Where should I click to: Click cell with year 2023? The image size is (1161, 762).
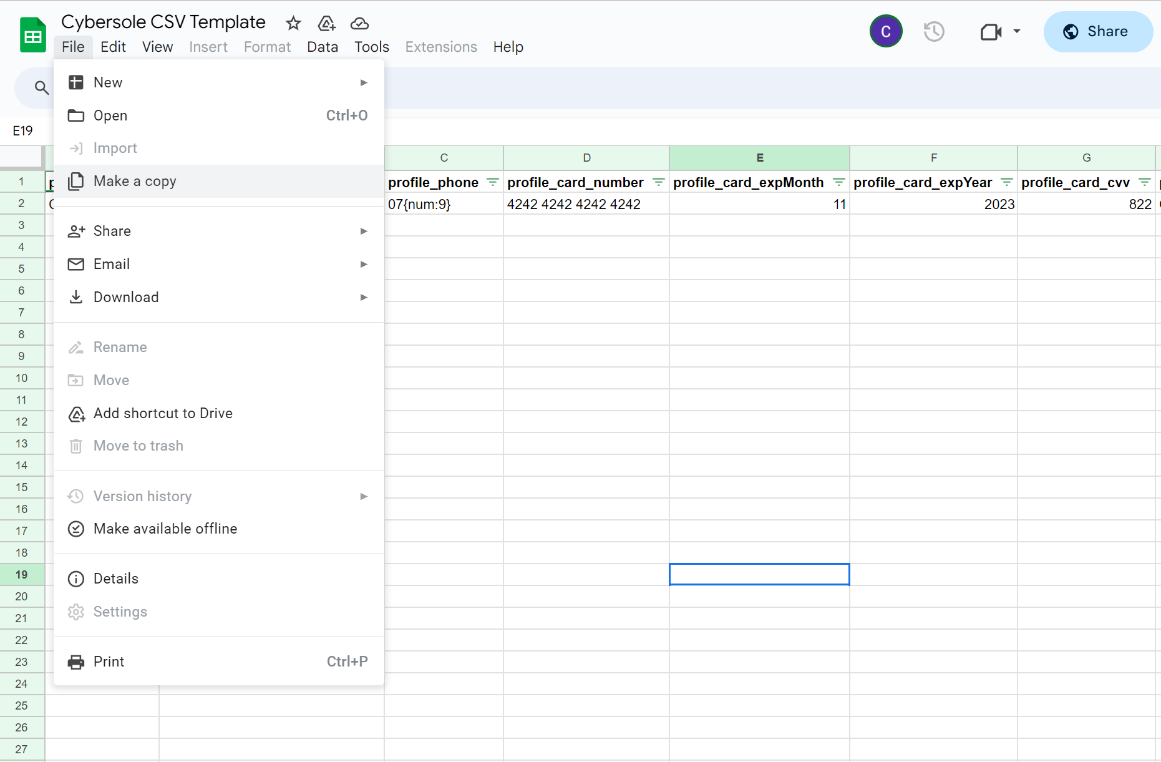[934, 204]
